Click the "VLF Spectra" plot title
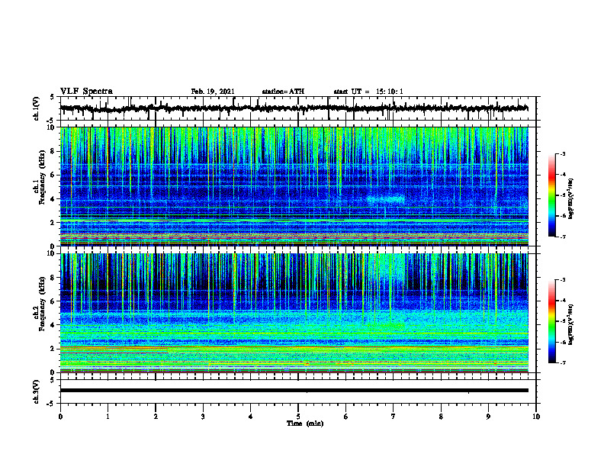 (x=86, y=92)
